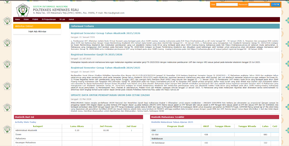Click 'tanggal: 22 Juli 2025' date text

click(81, 59)
